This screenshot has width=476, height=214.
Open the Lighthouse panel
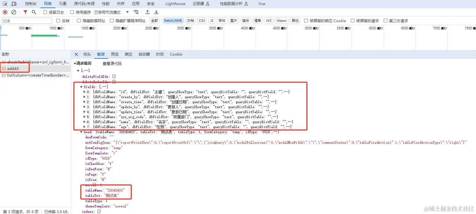(x=175, y=4)
